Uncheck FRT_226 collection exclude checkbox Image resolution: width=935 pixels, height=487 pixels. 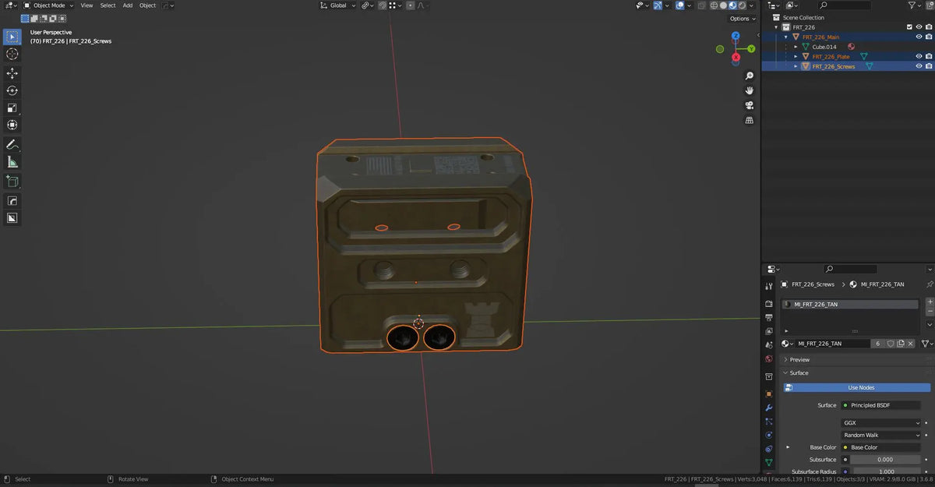909,27
